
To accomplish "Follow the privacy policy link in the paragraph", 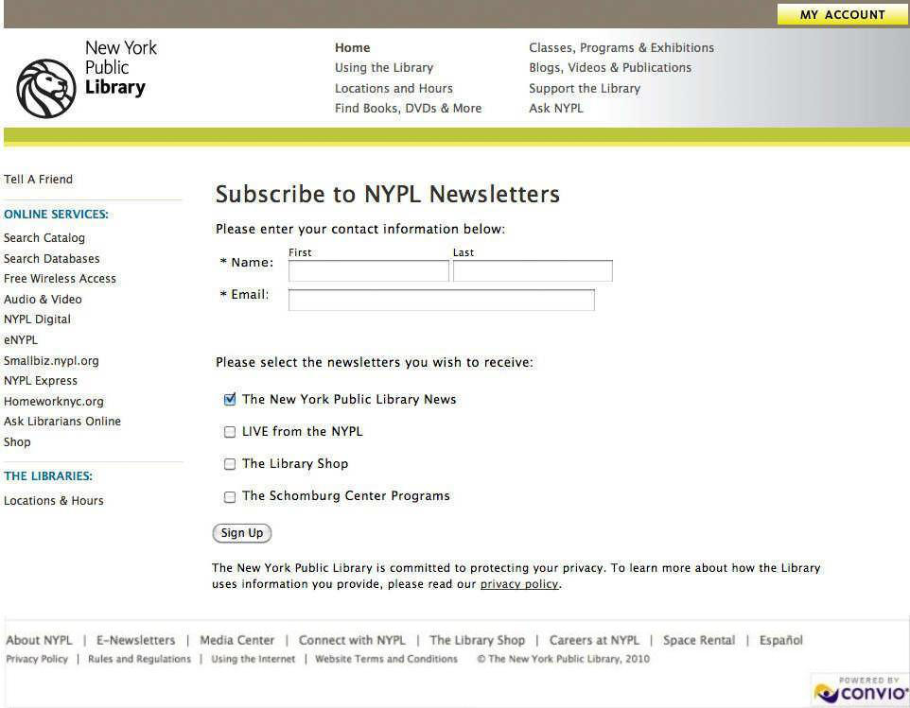I will coord(518,584).
